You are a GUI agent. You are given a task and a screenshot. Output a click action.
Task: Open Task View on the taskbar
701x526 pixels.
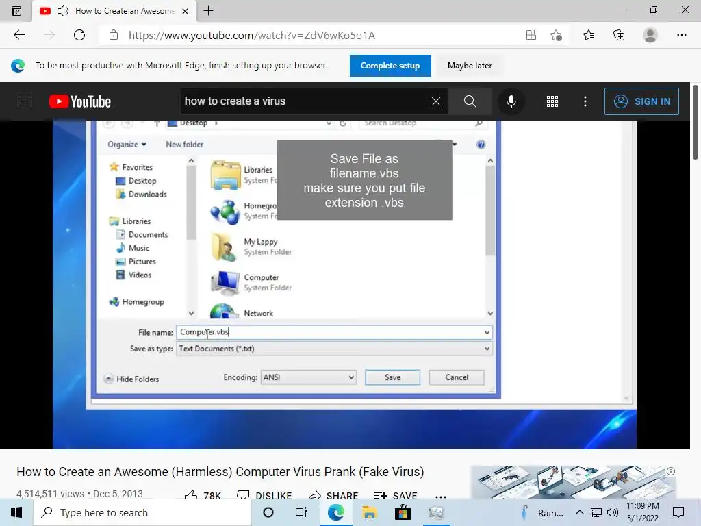tap(301, 512)
